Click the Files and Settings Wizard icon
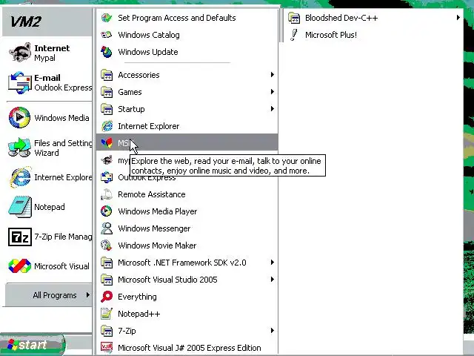 [20, 148]
